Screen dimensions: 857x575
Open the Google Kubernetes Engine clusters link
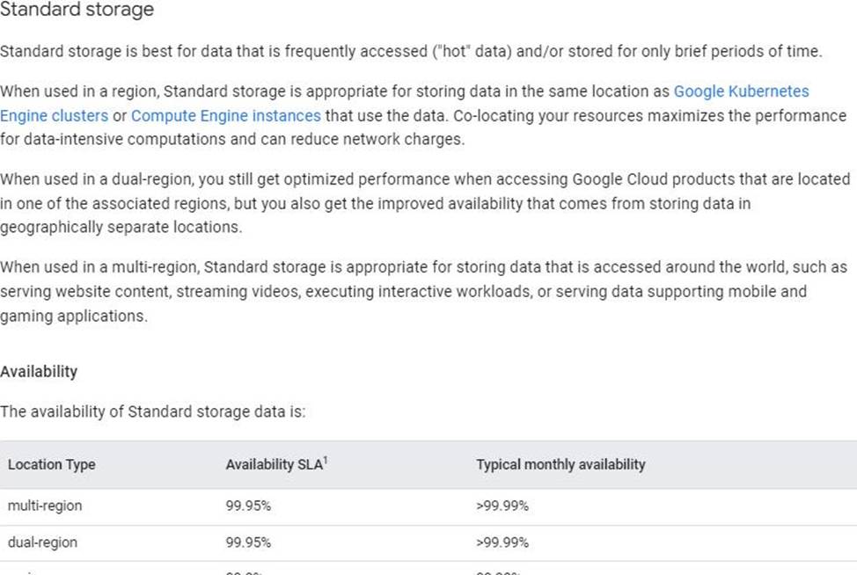pyautogui.click(x=741, y=91)
